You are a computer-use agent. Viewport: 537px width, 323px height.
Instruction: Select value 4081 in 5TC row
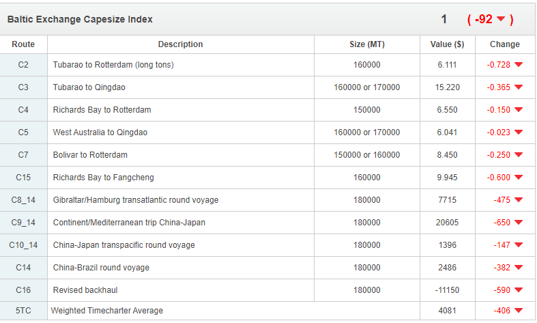pos(447,311)
